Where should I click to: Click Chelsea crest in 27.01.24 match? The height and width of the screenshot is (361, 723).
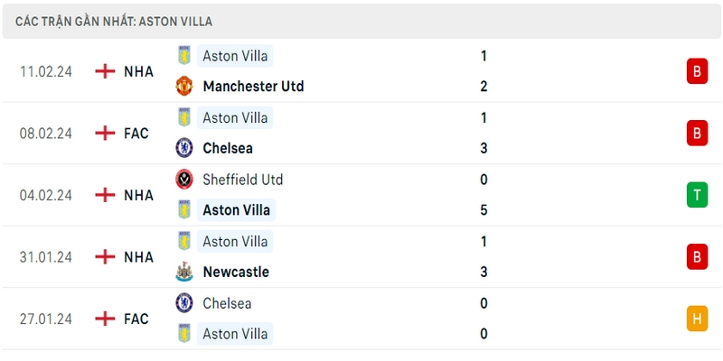pos(184,303)
